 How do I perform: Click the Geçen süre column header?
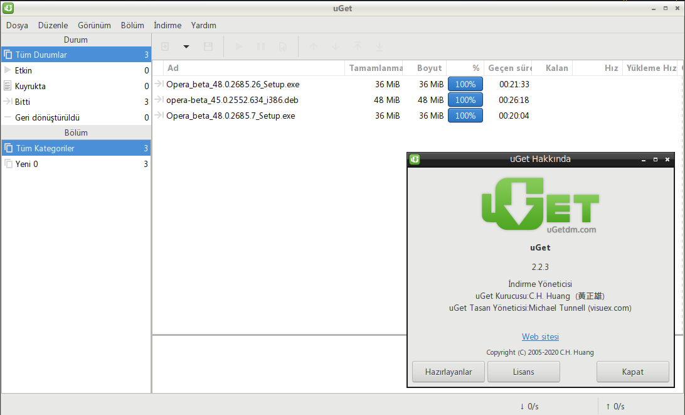(x=507, y=68)
